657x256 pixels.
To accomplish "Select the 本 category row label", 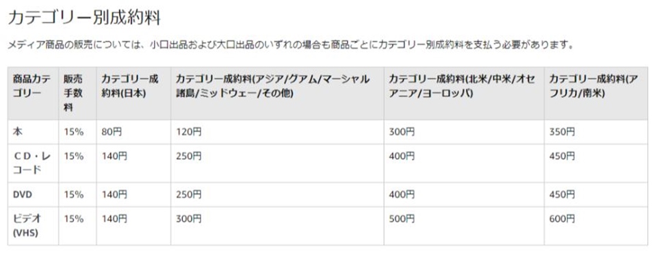I will pyautogui.click(x=18, y=132).
